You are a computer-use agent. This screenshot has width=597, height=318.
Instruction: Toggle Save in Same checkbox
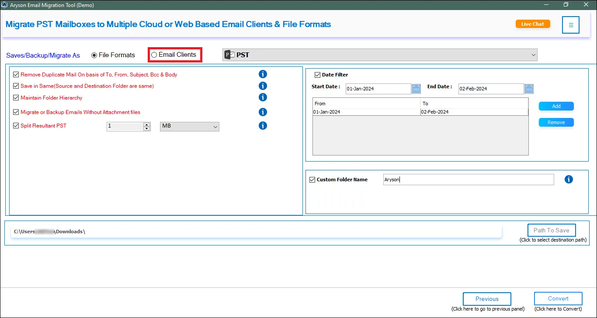[16, 86]
